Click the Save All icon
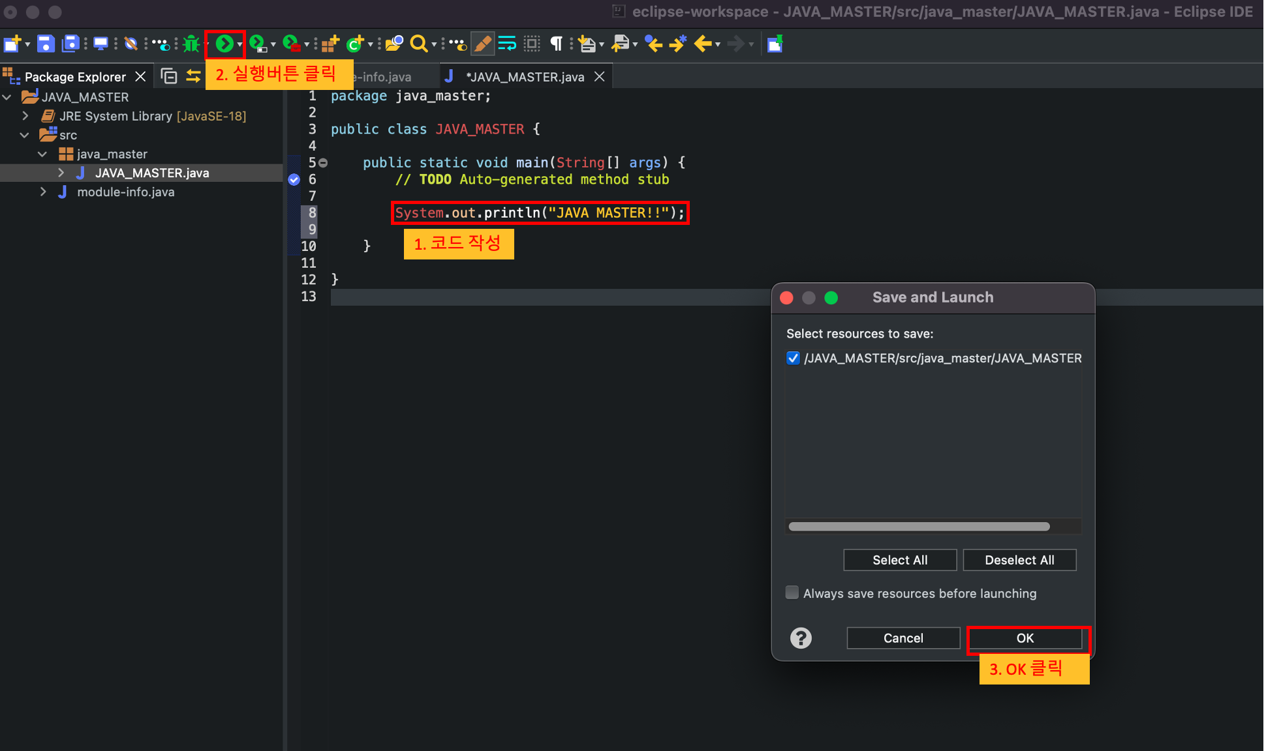Viewport: 1266px width, 751px height. (x=70, y=44)
